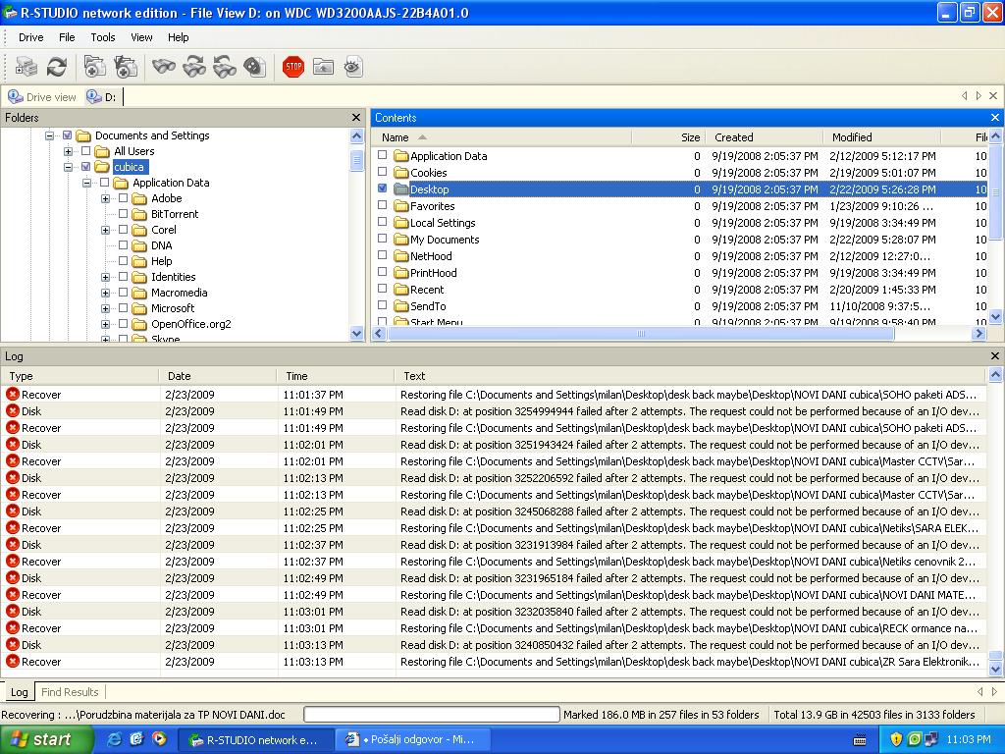
Task: Collapse the cubica tree node
Action: click(x=68, y=167)
